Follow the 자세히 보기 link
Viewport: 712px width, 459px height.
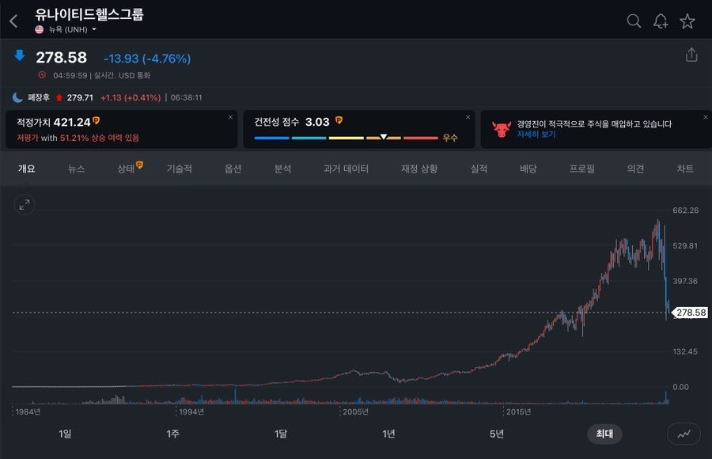pos(536,135)
